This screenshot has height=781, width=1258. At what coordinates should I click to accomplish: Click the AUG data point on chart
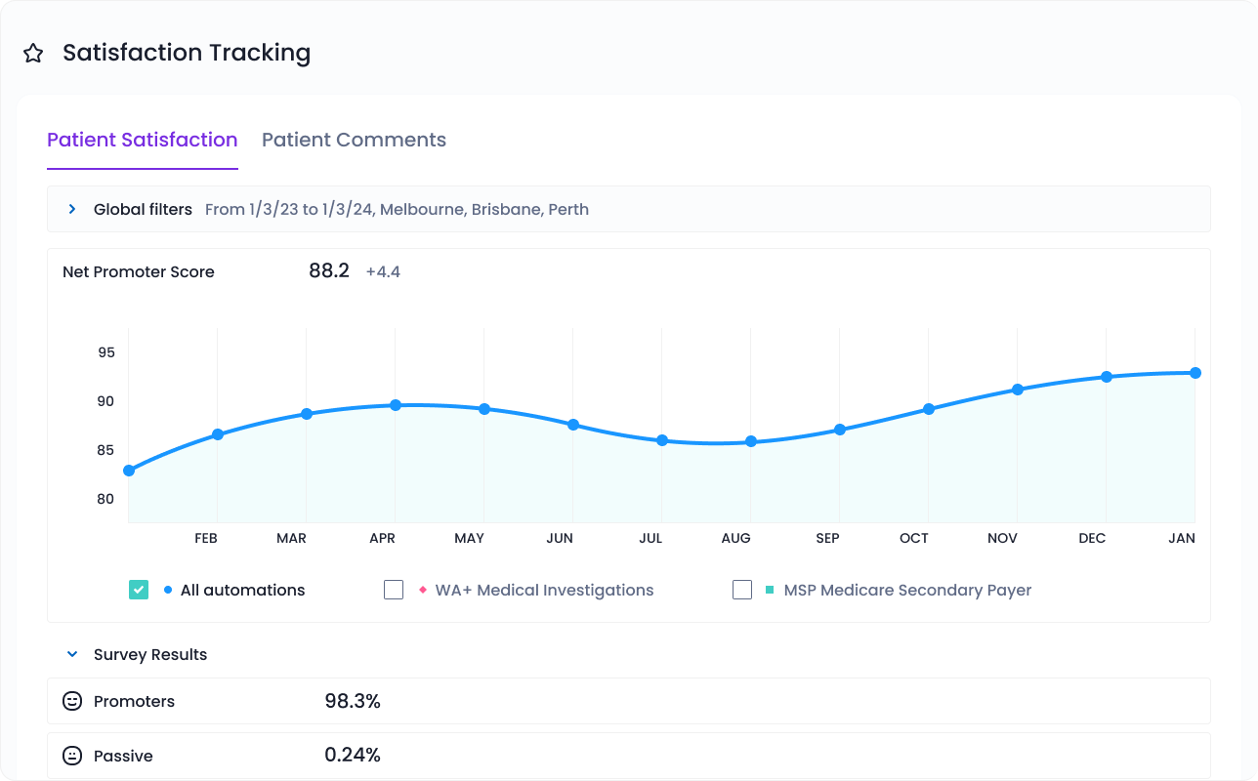(751, 441)
